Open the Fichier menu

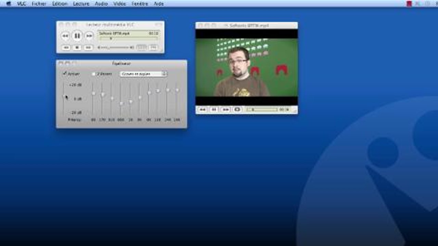(39, 4)
